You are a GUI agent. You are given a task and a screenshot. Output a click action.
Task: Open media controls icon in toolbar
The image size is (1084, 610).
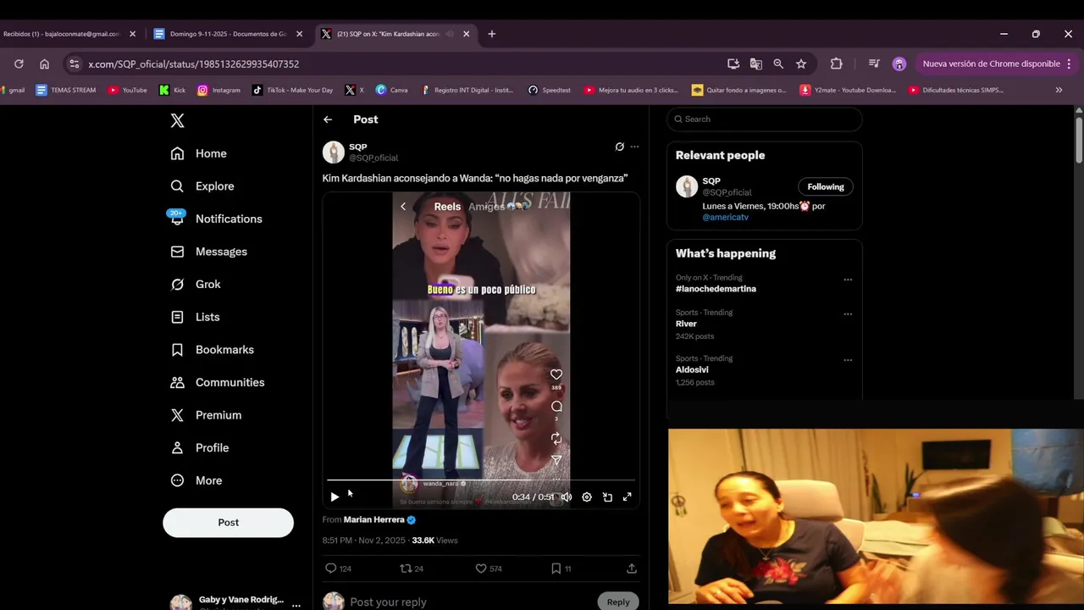(x=874, y=64)
